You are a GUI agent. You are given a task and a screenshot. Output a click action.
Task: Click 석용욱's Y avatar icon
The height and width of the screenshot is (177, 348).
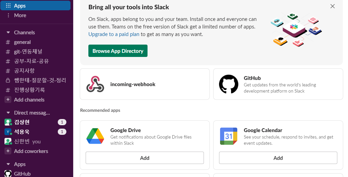pos(8,132)
